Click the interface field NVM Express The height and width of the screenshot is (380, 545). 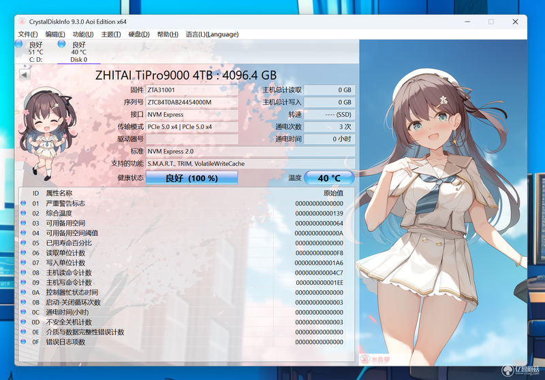click(192, 114)
